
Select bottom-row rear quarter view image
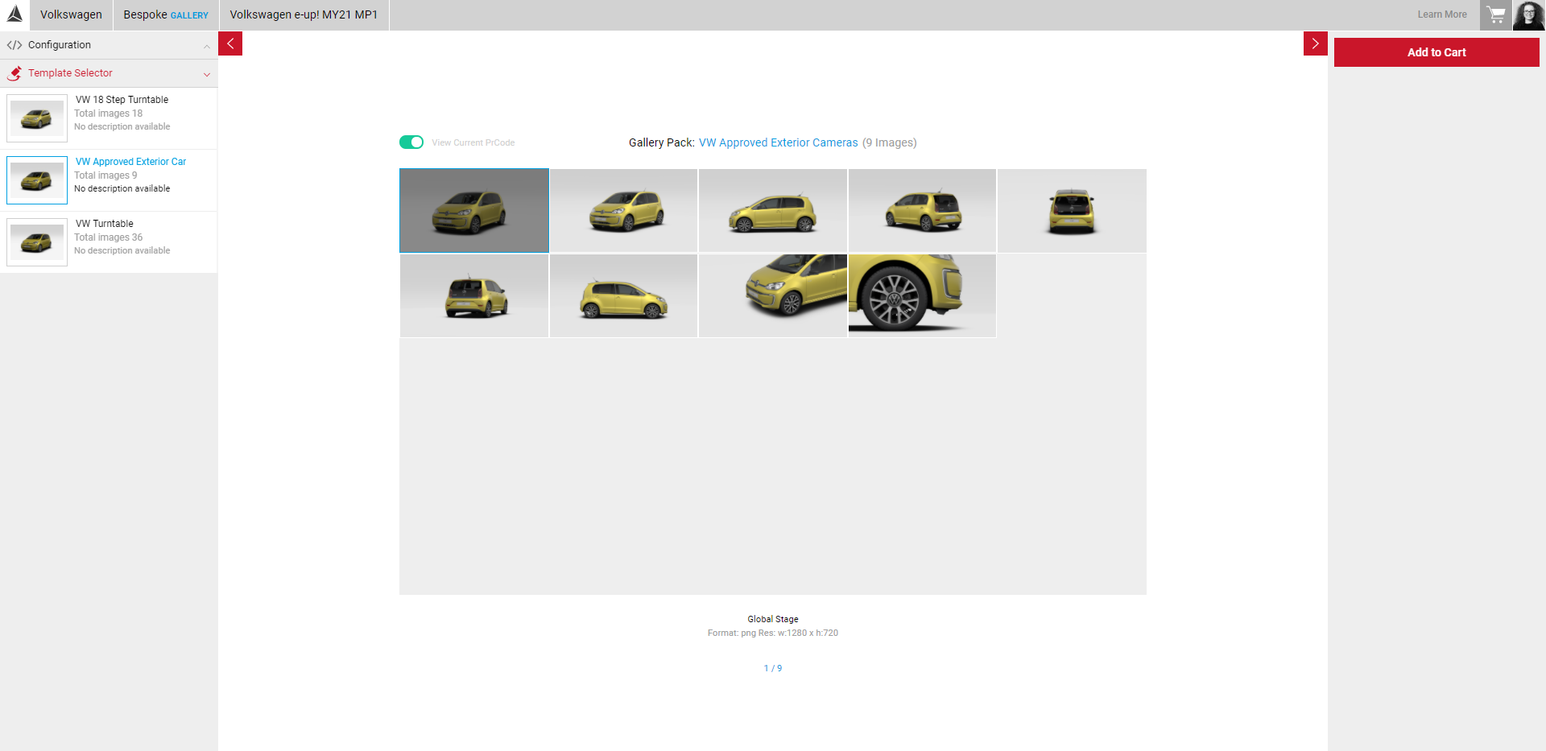[474, 295]
